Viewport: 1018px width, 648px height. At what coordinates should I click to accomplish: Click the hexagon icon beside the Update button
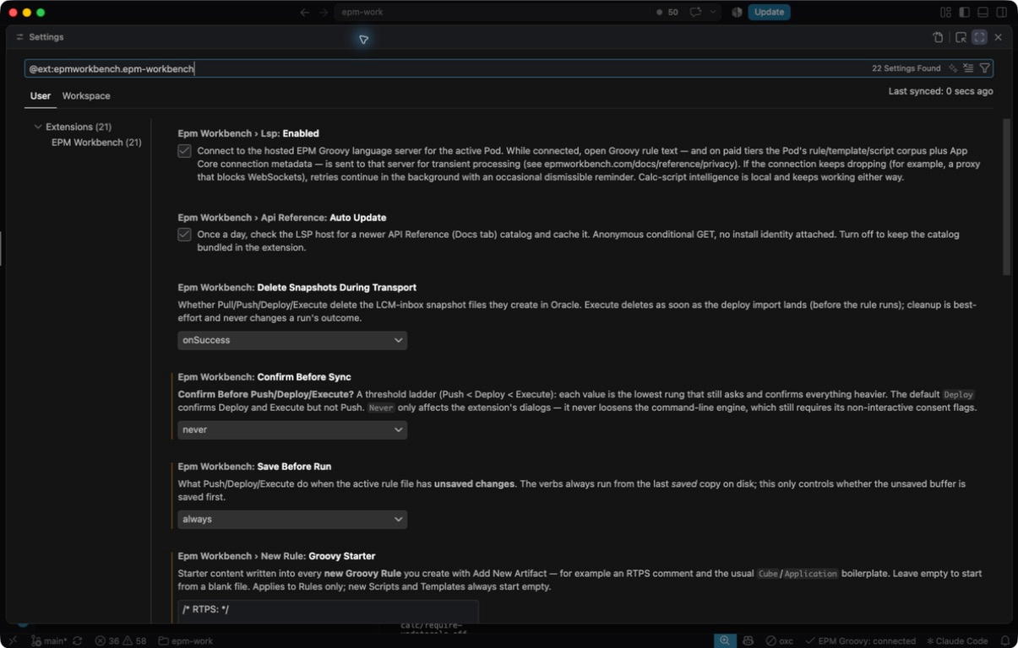point(737,13)
